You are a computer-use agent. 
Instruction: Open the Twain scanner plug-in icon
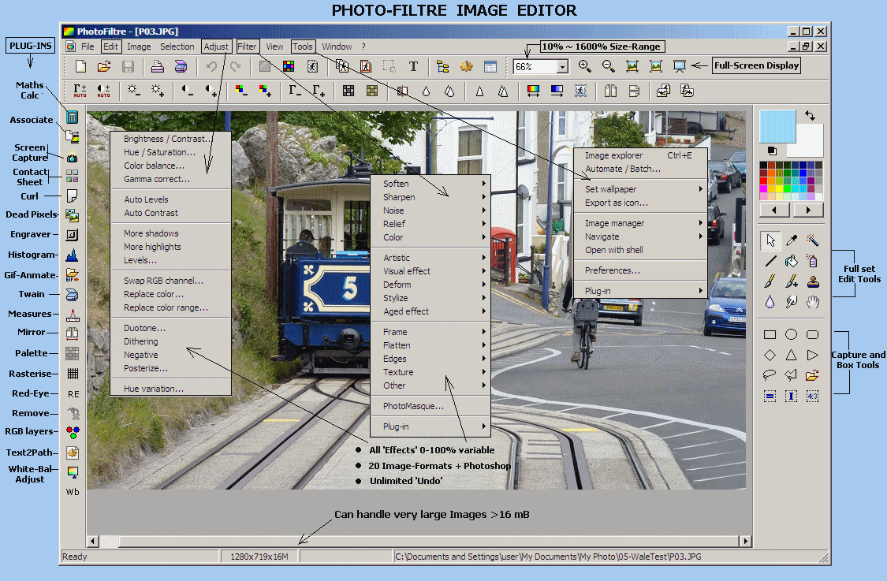(72, 295)
